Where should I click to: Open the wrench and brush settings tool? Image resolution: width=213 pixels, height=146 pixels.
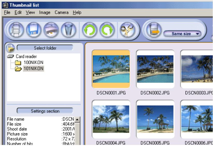coord(127,30)
